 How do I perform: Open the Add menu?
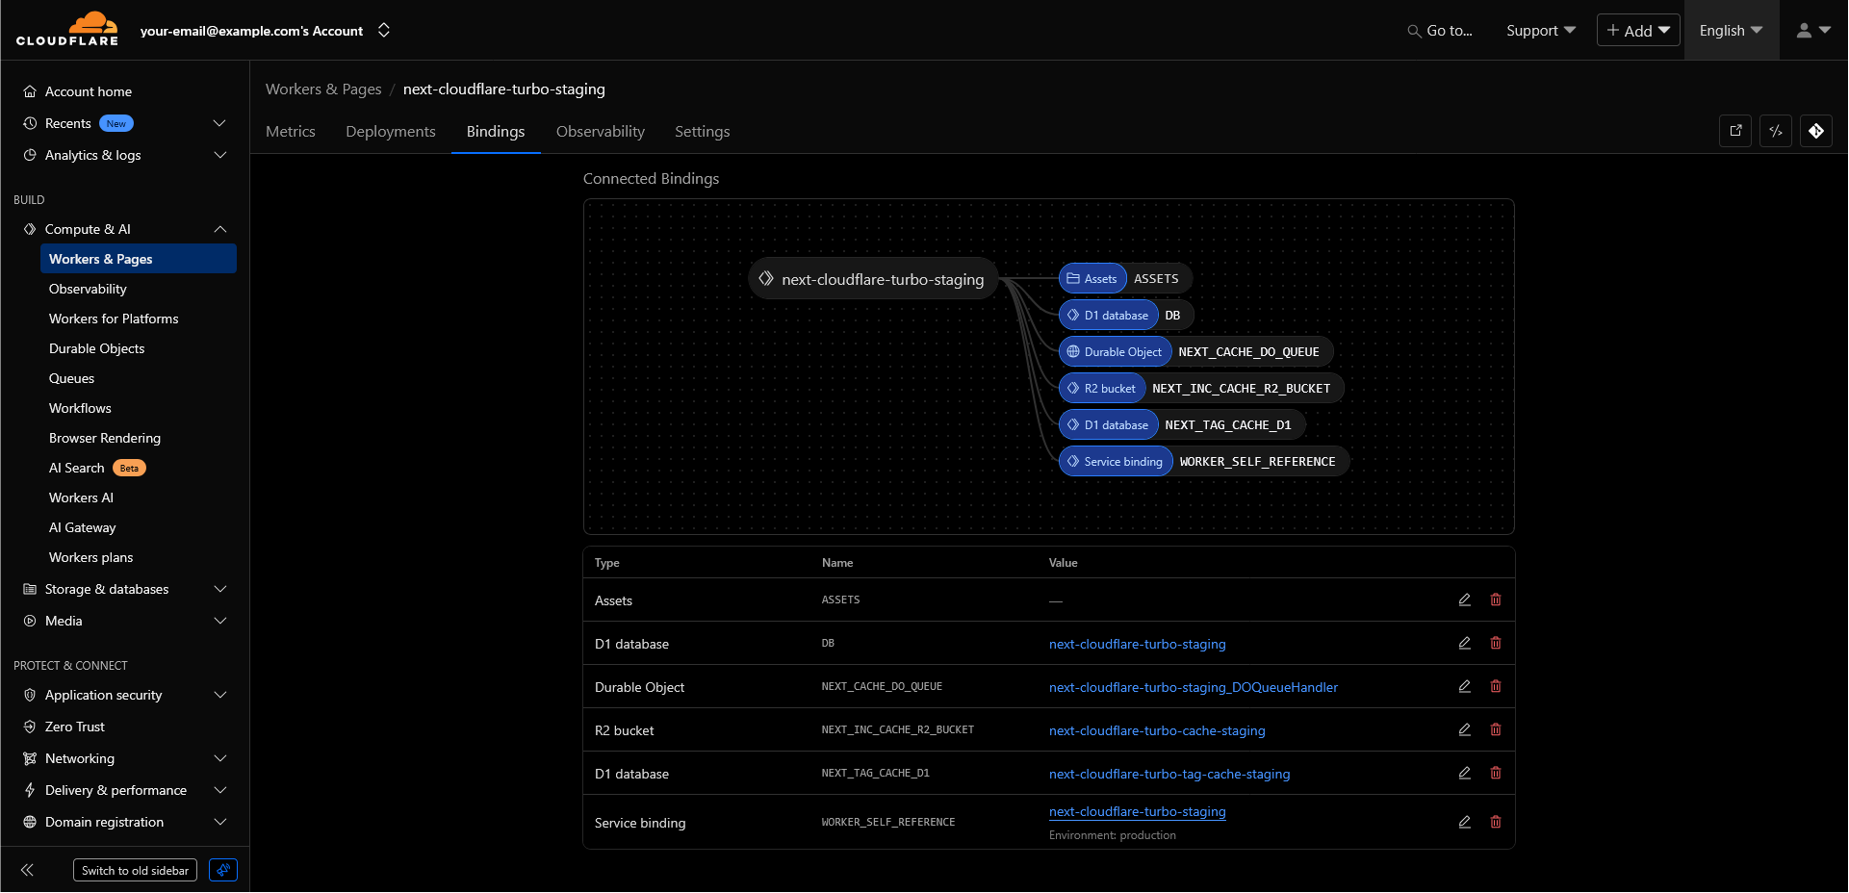coord(1638,30)
